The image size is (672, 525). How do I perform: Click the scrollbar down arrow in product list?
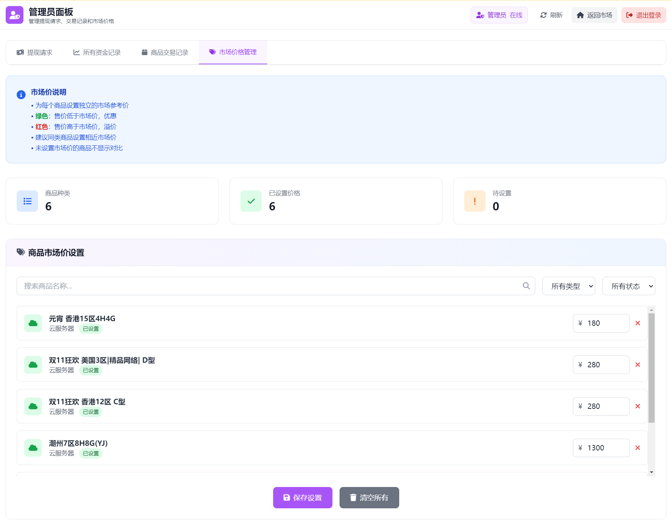point(651,472)
